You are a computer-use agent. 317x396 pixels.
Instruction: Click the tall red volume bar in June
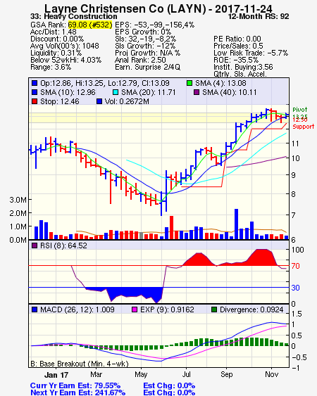171,228
